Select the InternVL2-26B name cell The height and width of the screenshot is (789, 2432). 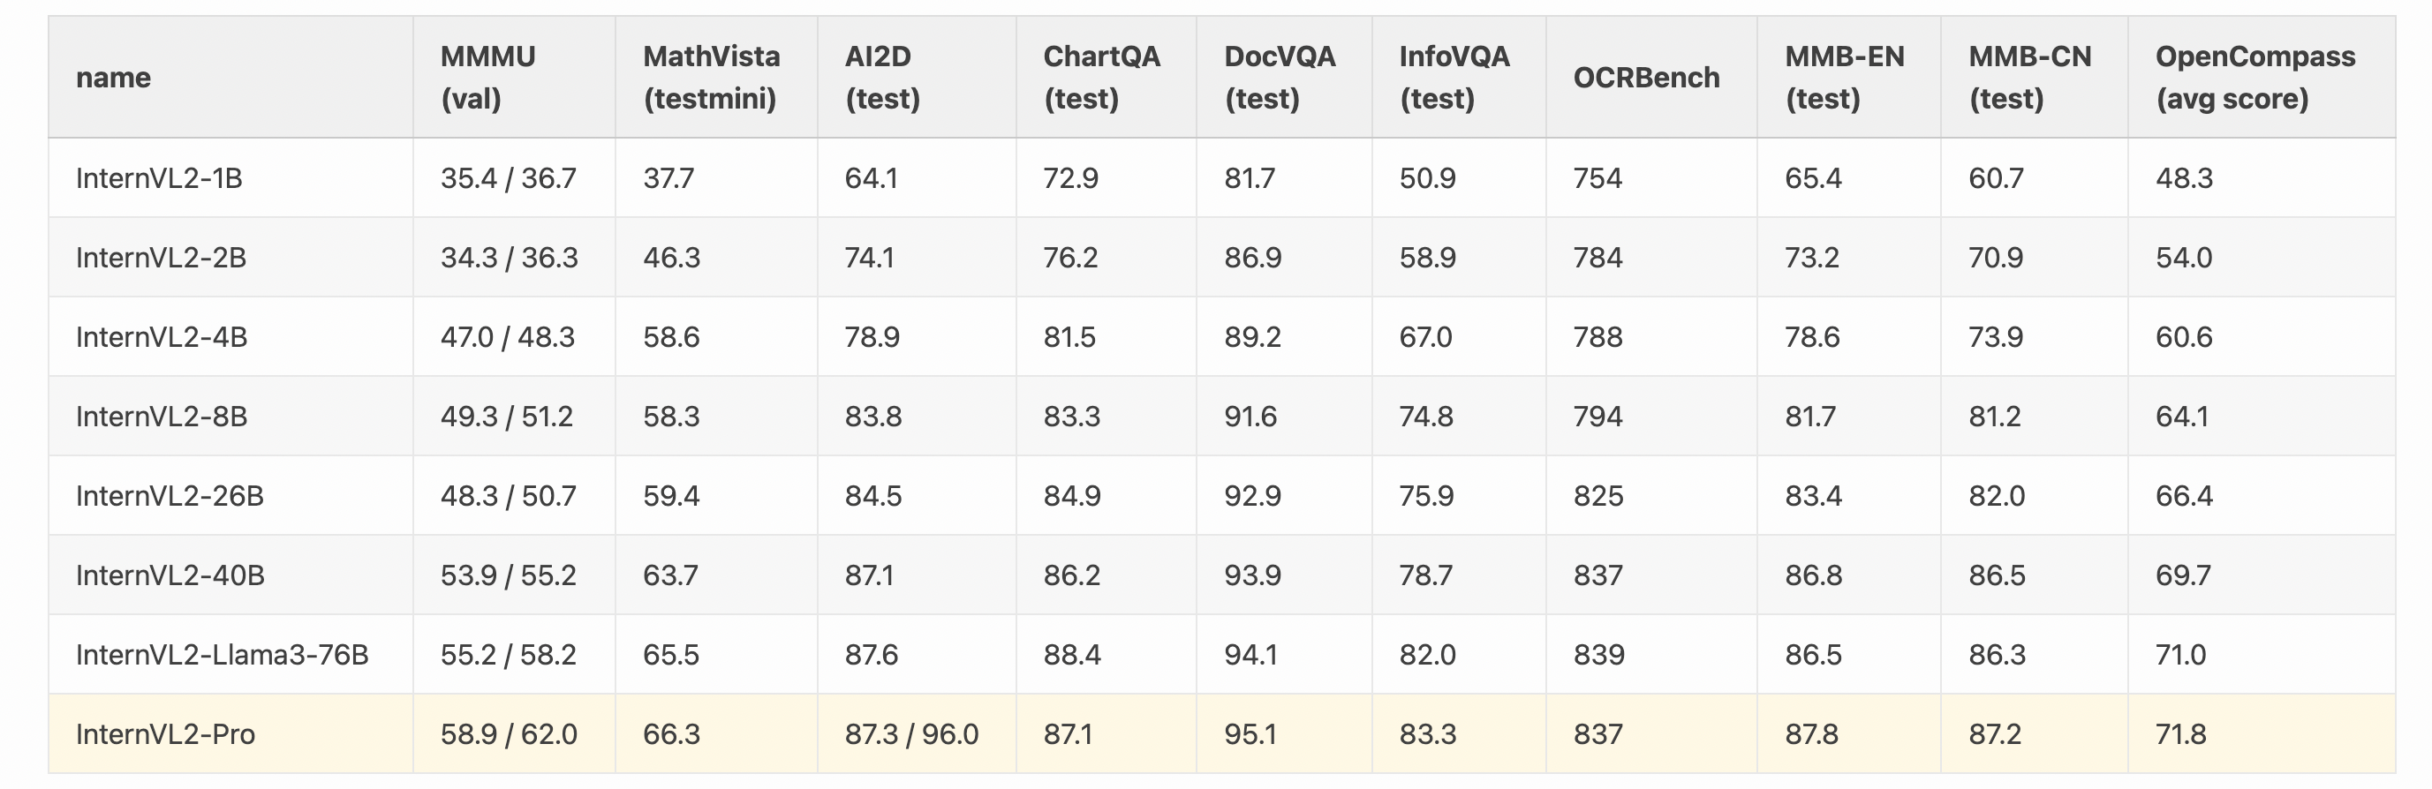coord(170,496)
